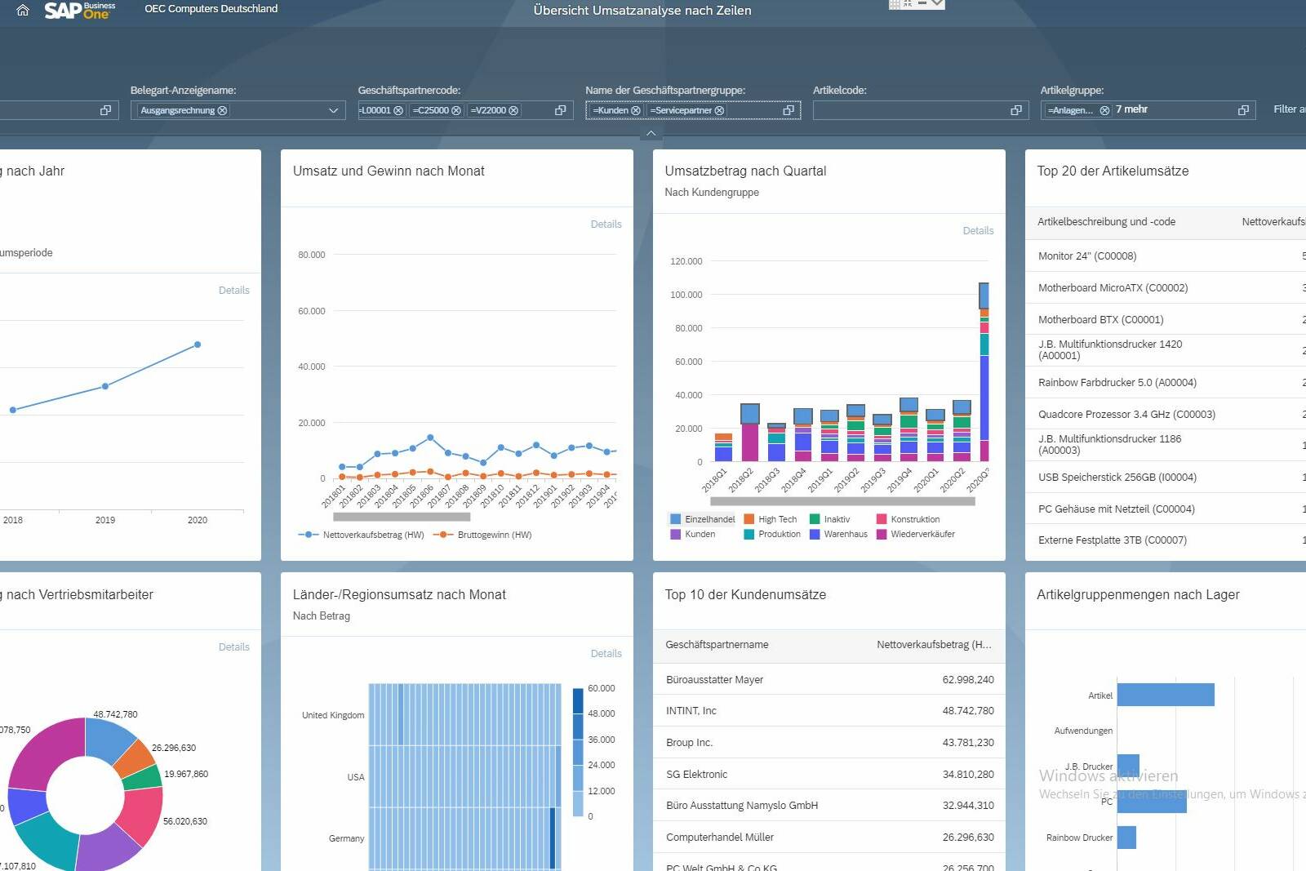Image resolution: width=1306 pixels, height=871 pixels.
Task: Remove the =V22000 partner code token
Action: click(x=513, y=110)
